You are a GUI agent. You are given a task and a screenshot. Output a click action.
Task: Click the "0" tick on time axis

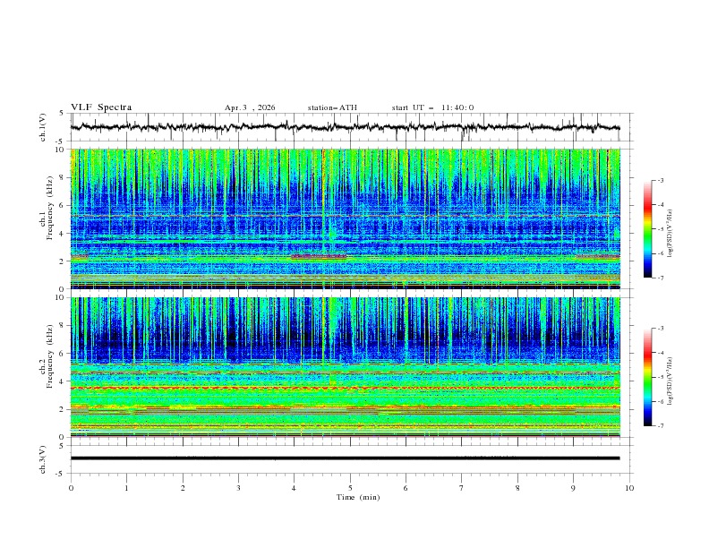[71, 488]
